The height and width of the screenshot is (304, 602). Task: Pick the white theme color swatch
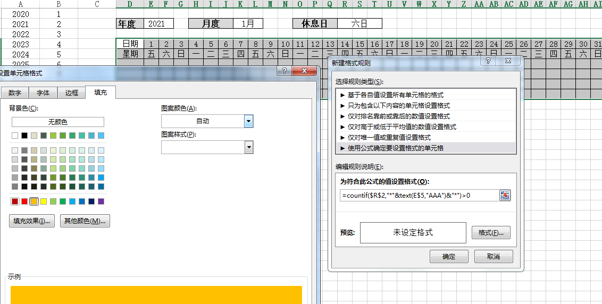point(15,136)
